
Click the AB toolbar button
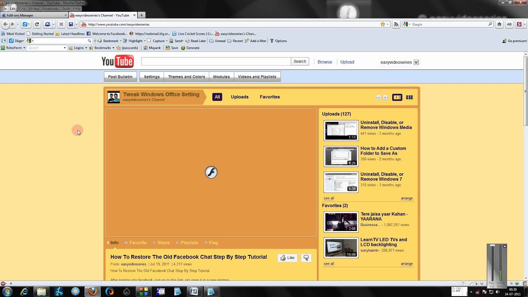(x=509, y=24)
